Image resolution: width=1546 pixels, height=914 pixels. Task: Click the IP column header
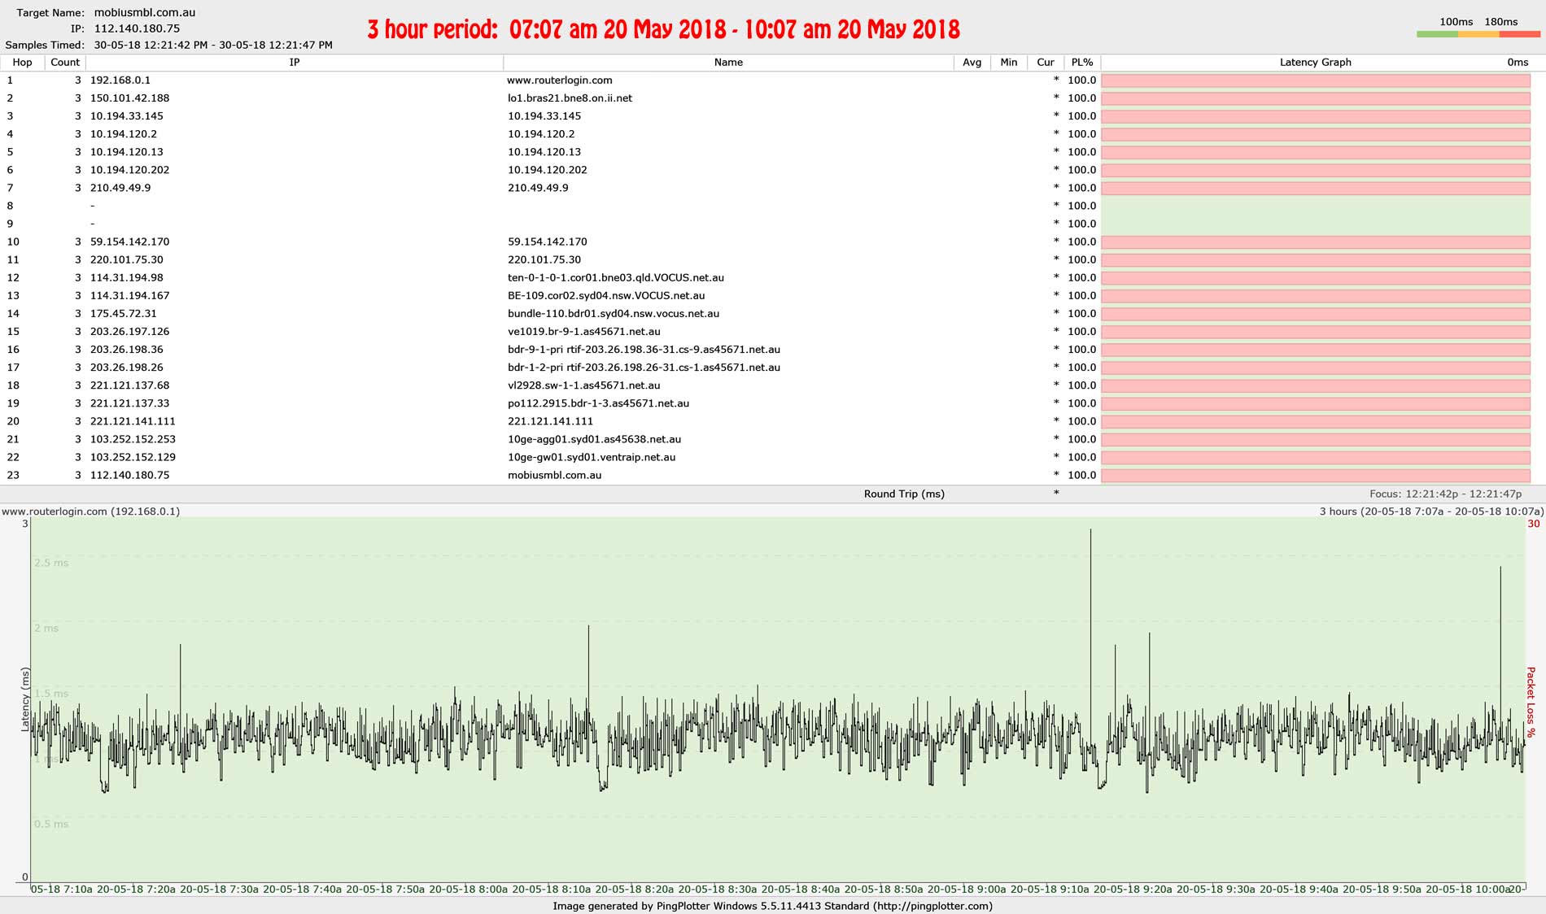(x=295, y=63)
